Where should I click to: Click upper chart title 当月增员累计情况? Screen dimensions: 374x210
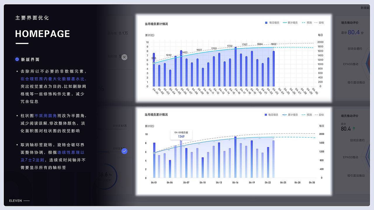pyautogui.click(x=156, y=24)
